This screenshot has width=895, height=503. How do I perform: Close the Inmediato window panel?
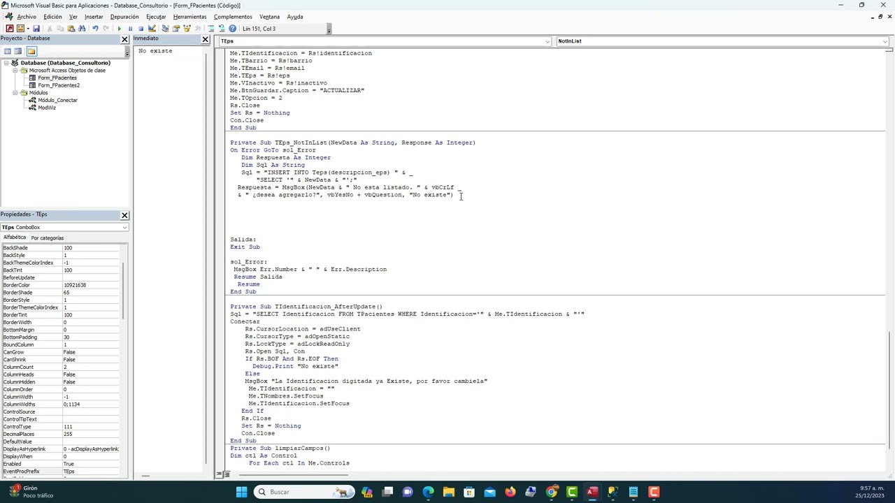[206, 39]
